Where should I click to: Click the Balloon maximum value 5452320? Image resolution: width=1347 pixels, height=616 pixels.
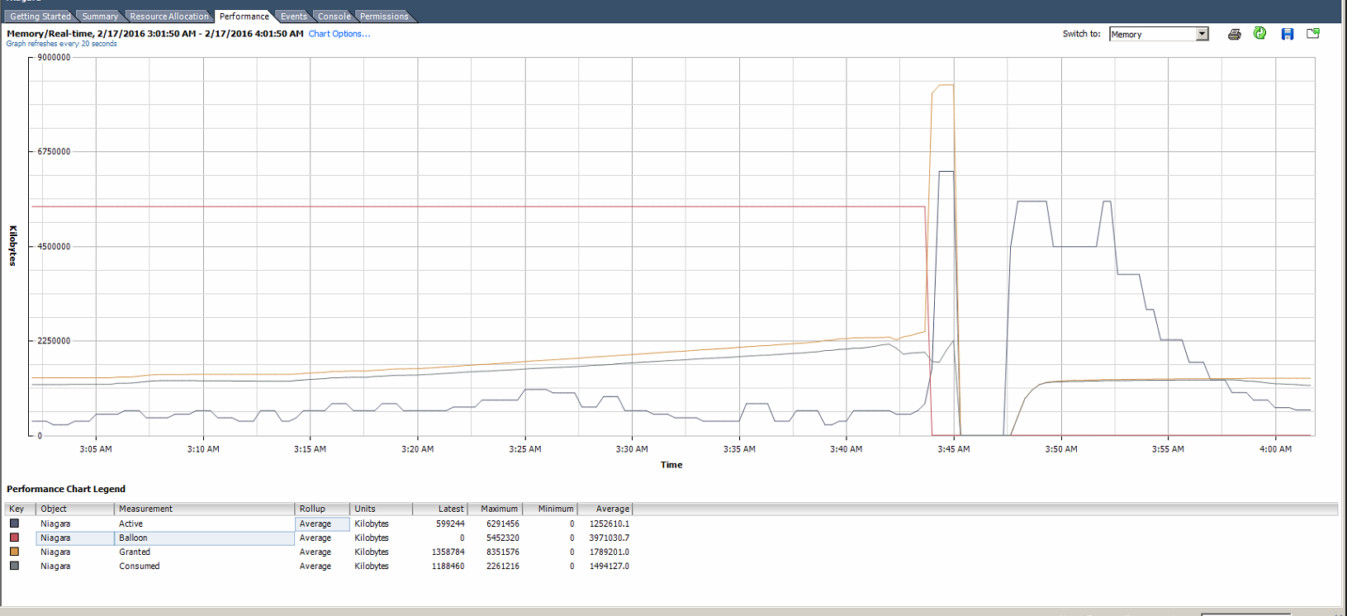point(502,538)
